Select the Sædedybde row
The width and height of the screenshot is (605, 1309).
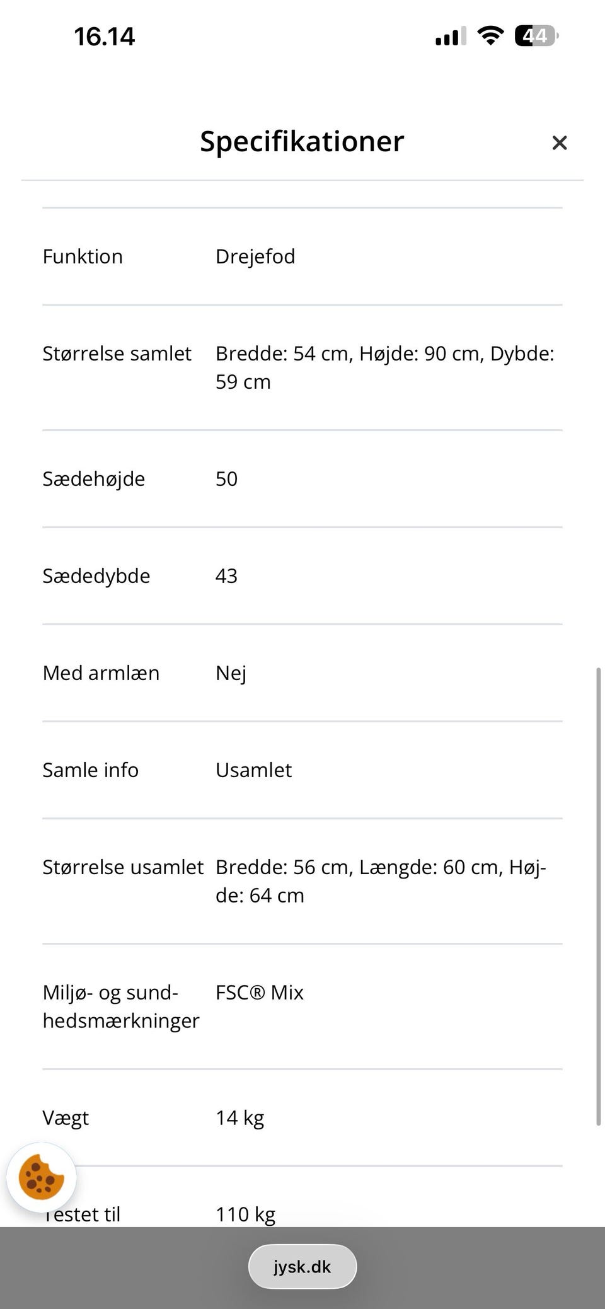click(96, 575)
